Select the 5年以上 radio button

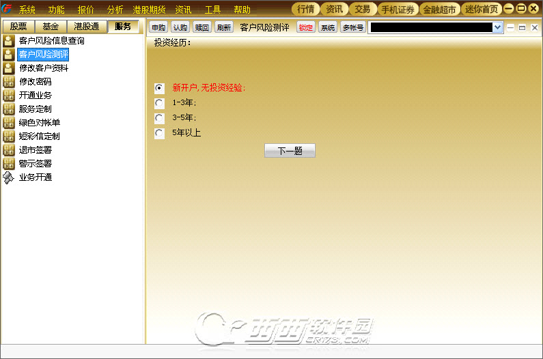point(159,133)
